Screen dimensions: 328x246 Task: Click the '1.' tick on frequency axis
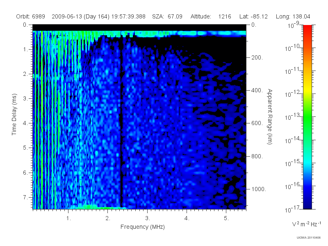[68, 219]
